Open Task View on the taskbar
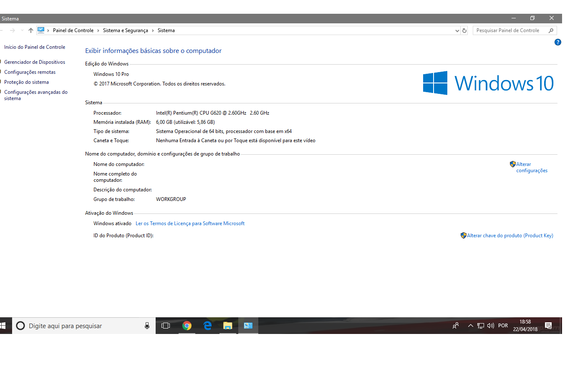Screen dimensions: 570x389 166,326
